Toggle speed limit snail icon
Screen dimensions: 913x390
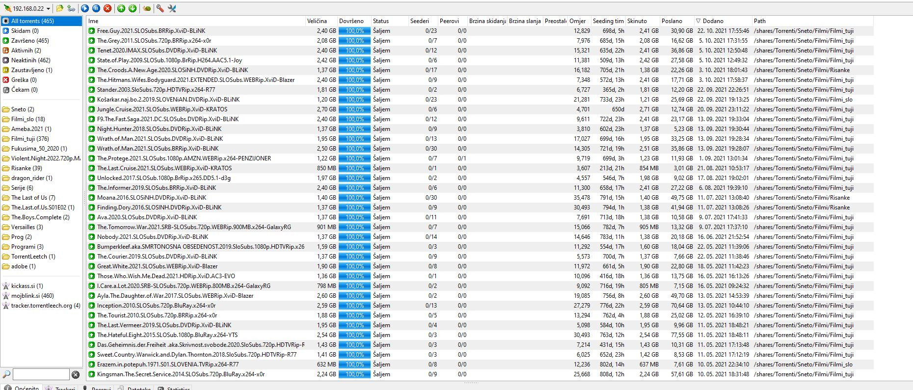pyautogui.click(x=146, y=8)
